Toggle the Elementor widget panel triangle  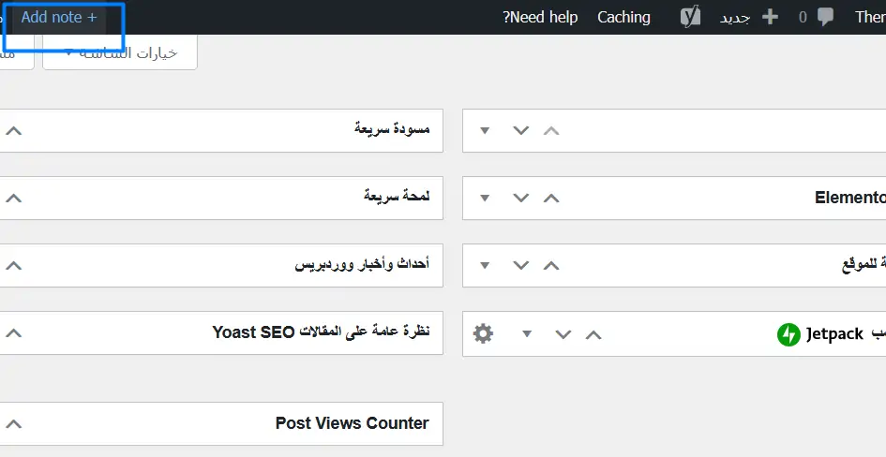tap(485, 198)
